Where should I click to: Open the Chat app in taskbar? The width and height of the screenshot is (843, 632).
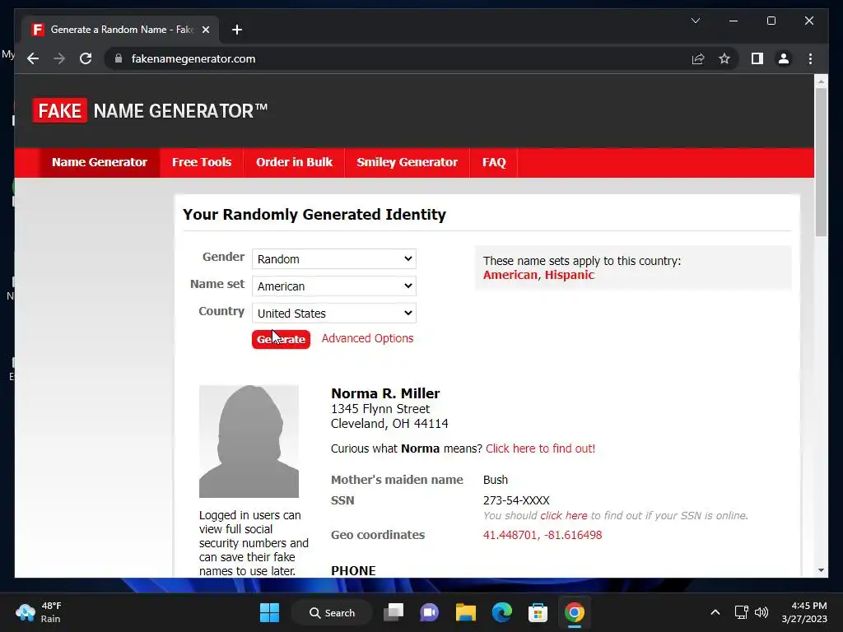tap(429, 612)
